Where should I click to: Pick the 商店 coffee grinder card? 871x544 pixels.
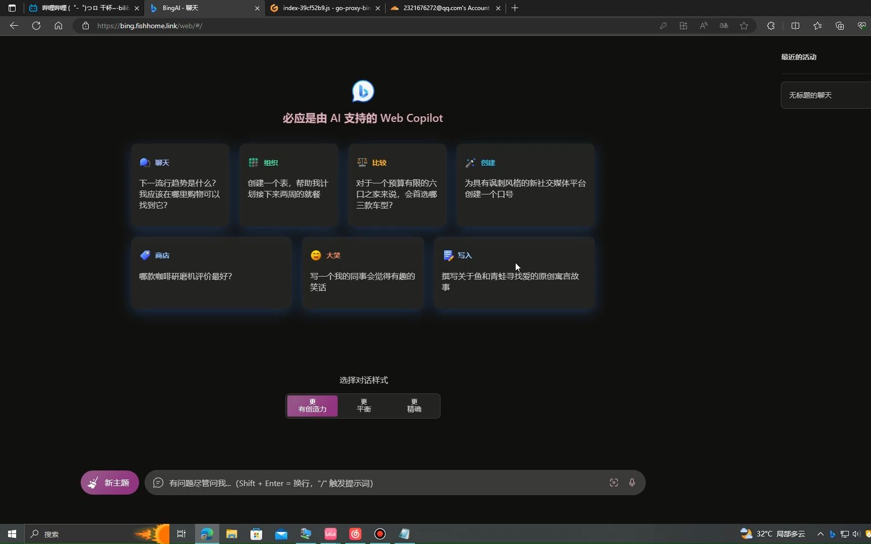[211, 273]
